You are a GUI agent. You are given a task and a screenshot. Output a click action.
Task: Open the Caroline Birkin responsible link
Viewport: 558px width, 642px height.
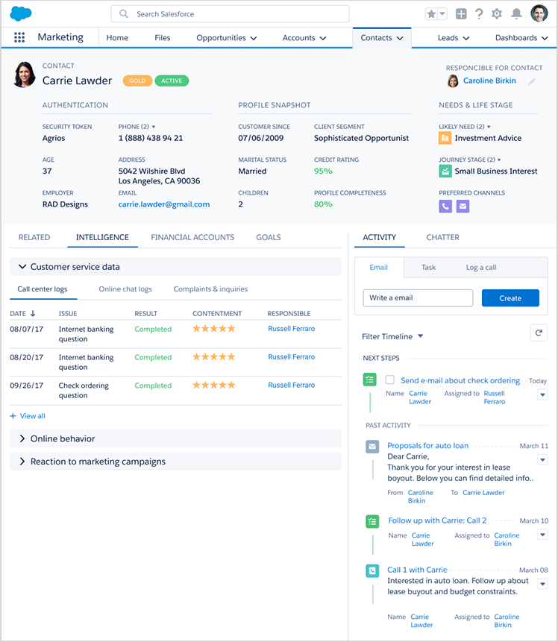coord(489,81)
